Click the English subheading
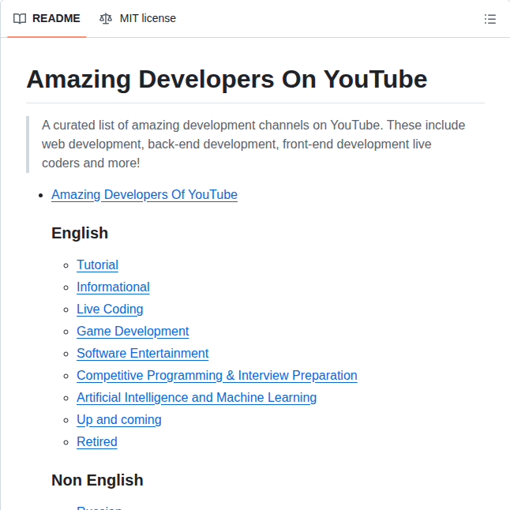The width and height of the screenshot is (510, 510). pos(80,233)
